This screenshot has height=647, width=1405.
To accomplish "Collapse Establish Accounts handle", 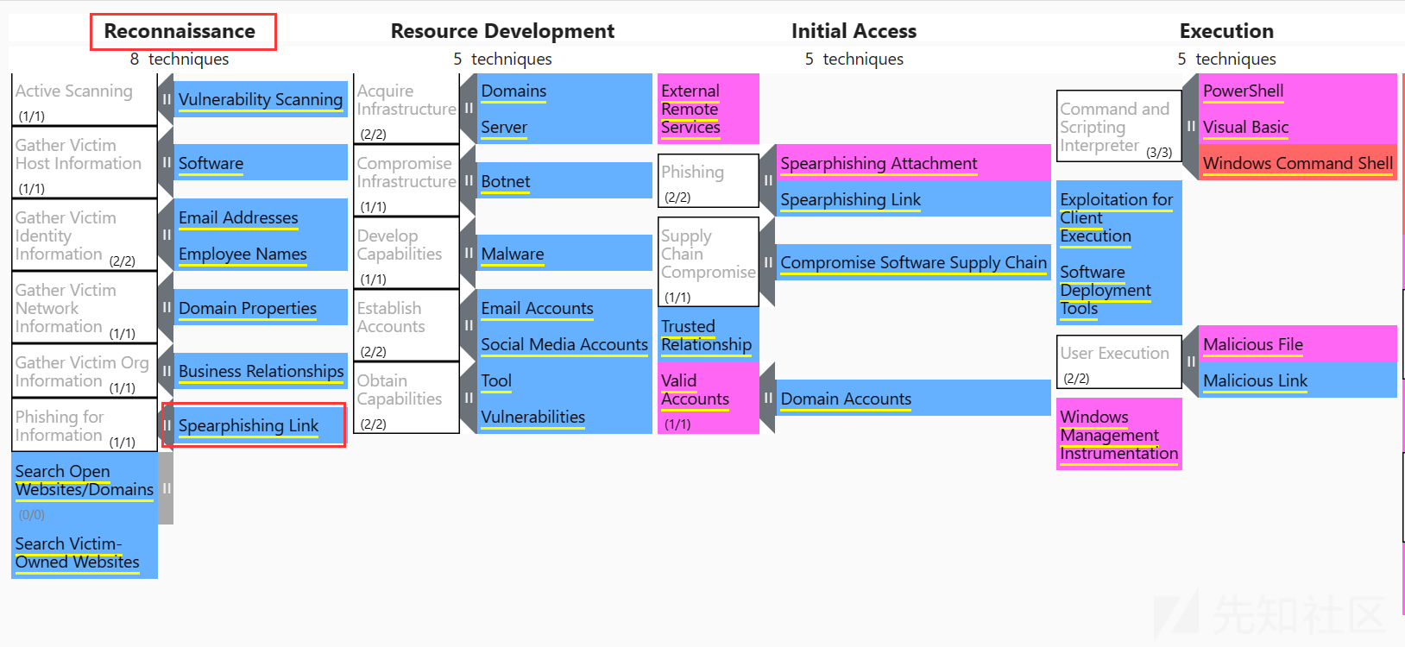I will [x=469, y=325].
